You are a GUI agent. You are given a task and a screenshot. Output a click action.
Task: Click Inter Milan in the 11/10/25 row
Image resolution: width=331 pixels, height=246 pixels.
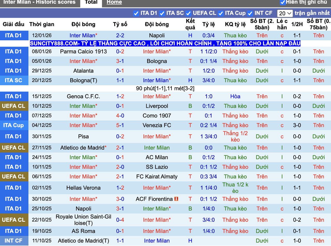coord(157,241)
